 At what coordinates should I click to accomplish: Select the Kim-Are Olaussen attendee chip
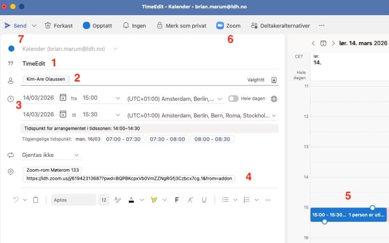coord(46,79)
